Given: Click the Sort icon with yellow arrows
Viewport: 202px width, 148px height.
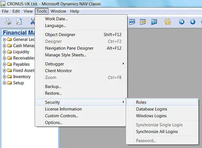Looking at the screenshot, I should 168,22.
